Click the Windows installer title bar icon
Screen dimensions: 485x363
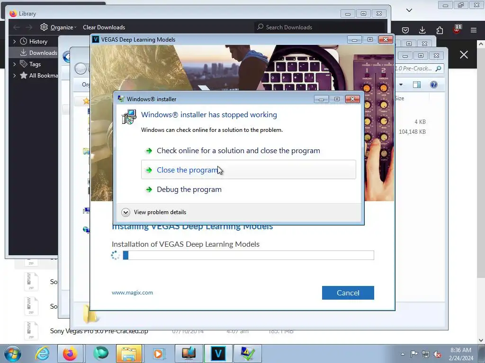point(121,99)
